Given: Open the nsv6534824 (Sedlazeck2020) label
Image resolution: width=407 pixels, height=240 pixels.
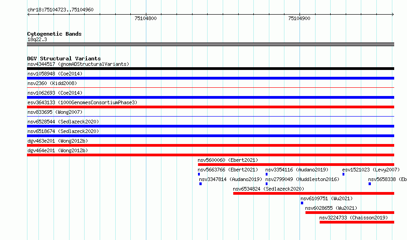Looking at the screenshot, I should (x=268, y=189).
